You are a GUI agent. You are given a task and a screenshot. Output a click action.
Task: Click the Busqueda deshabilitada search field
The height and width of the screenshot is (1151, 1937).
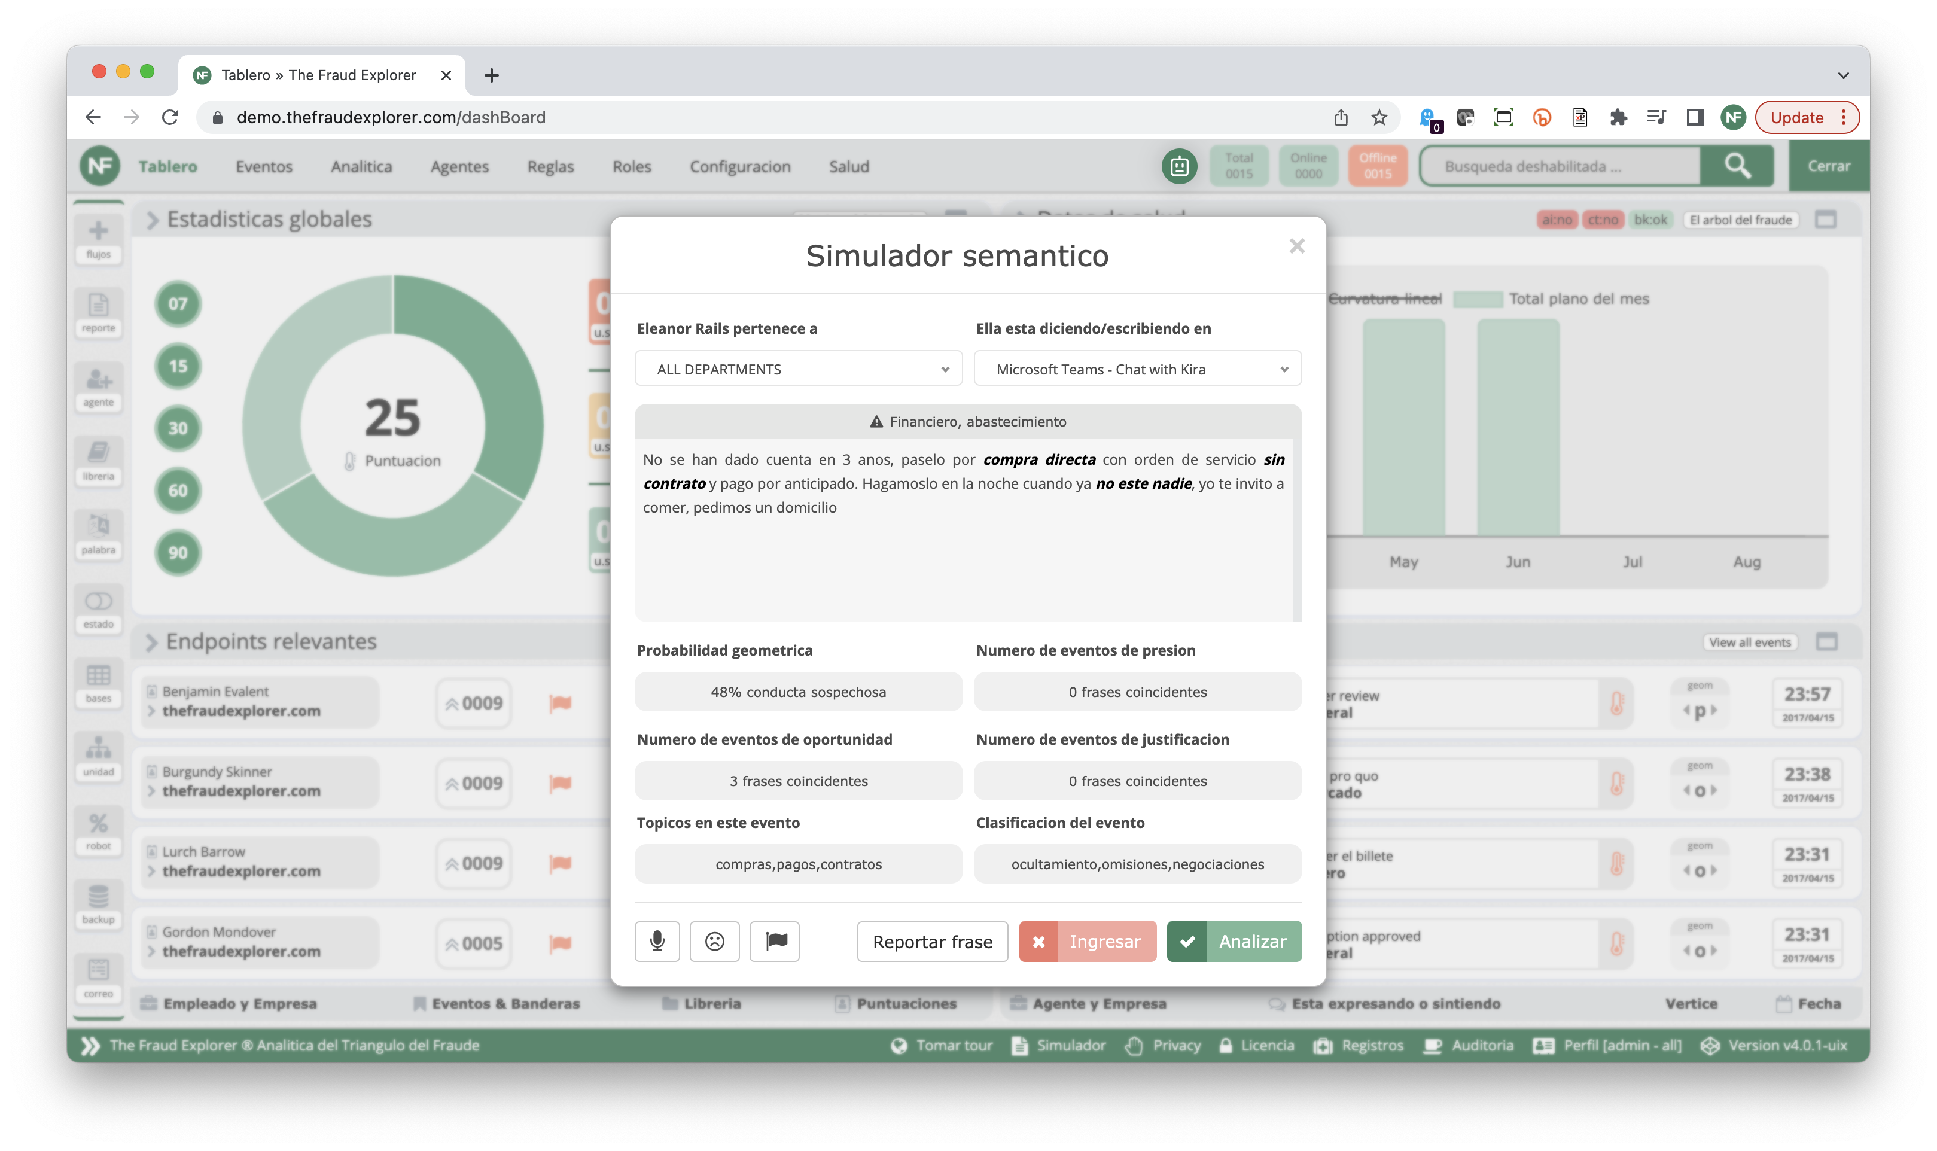[x=1560, y=166]
